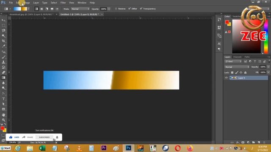Open the layer Opacity dropdown arrow
271x152 pixels.
[x=268, y=67]
